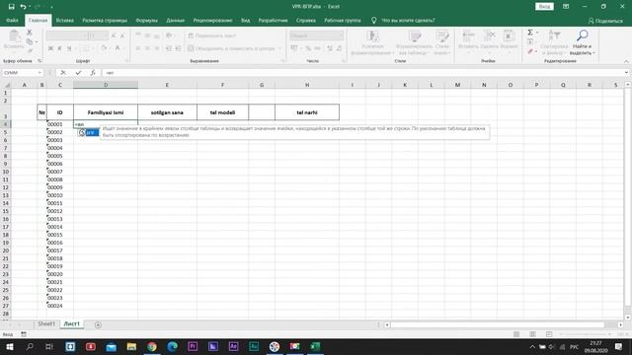Screen dimensions: 632x355
Task: Click the Cut scissors icon
Action: pos(29,33)
